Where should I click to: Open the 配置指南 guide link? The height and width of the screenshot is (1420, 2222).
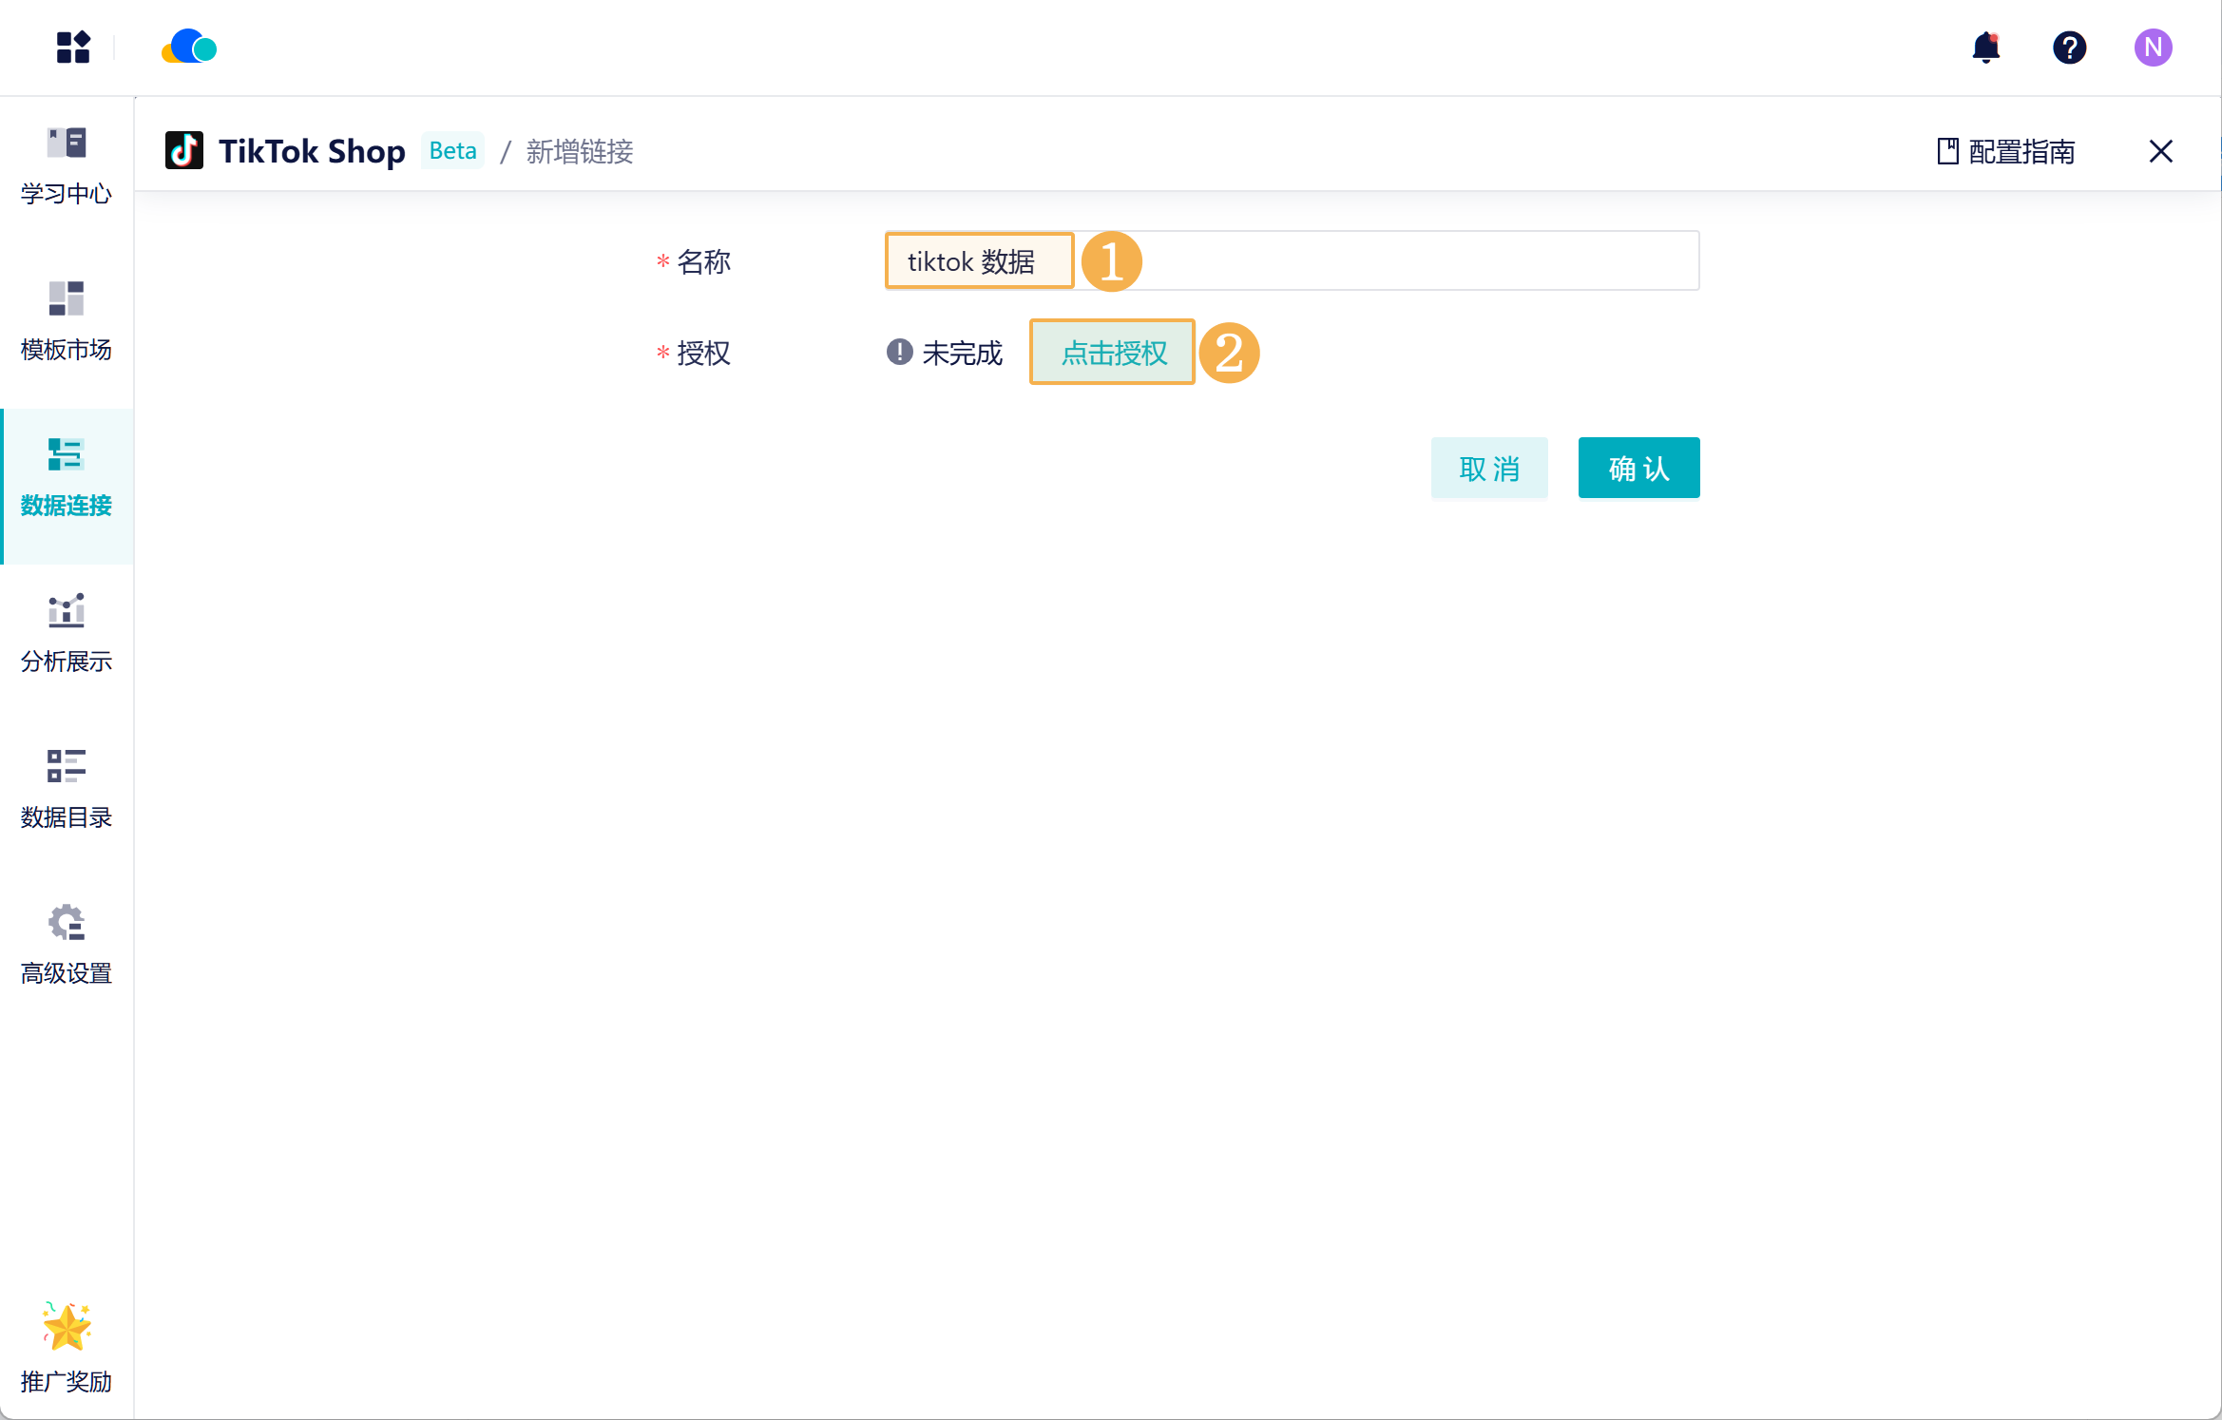point(2006,151)
